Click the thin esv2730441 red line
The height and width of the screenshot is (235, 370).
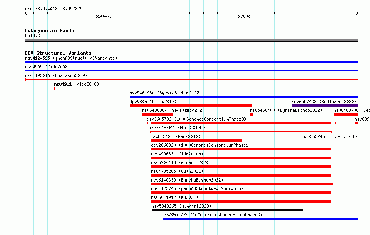click(x=242, y=132)
